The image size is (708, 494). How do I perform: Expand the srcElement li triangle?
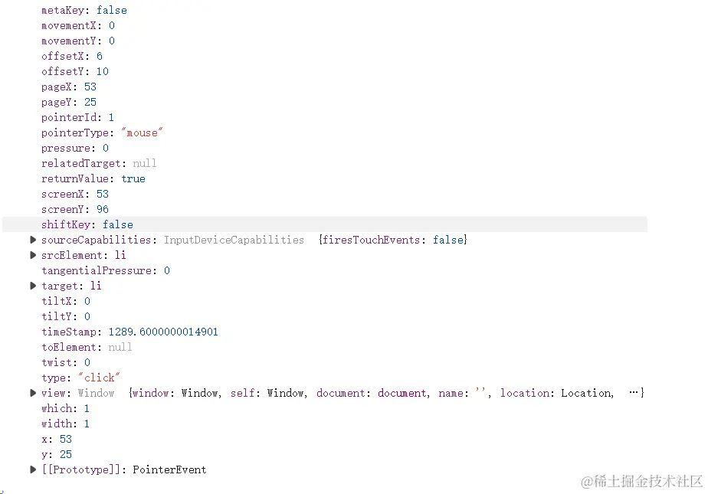click(x=33, y=255)
